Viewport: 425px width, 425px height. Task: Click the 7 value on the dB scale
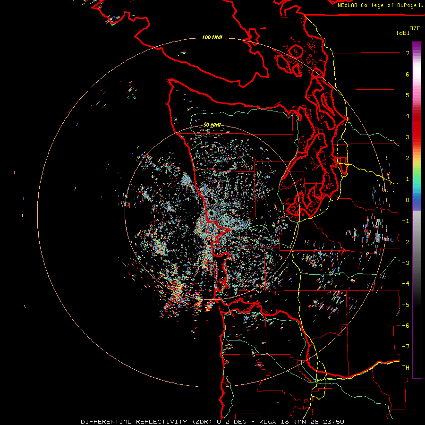click(x=408, y=53)
